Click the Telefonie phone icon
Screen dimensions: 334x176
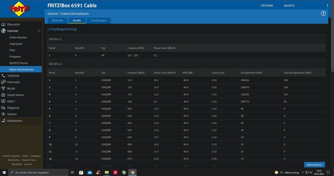pos(3,76)
